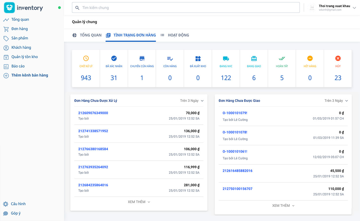360x221 pixels.
Task: Click the Chuyển cửa hàng store icon
Action: [x=142, y=58]
